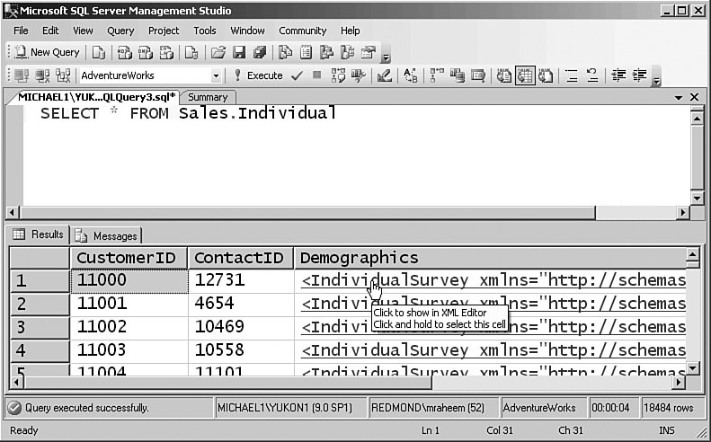Display the estimated execution plan
This screenshot has width=711, height=442.
338,75
